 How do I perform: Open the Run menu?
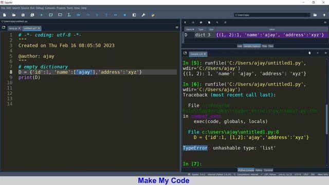click(32, 8)
